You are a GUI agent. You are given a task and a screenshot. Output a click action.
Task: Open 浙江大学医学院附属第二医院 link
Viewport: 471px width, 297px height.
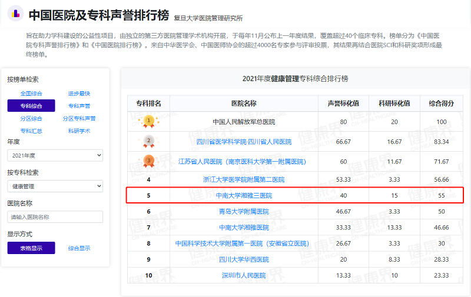244,179
